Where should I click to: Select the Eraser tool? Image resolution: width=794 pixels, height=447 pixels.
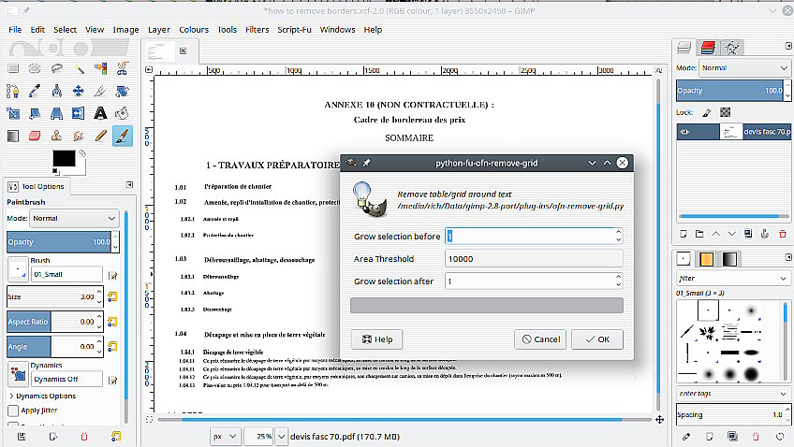35,136
